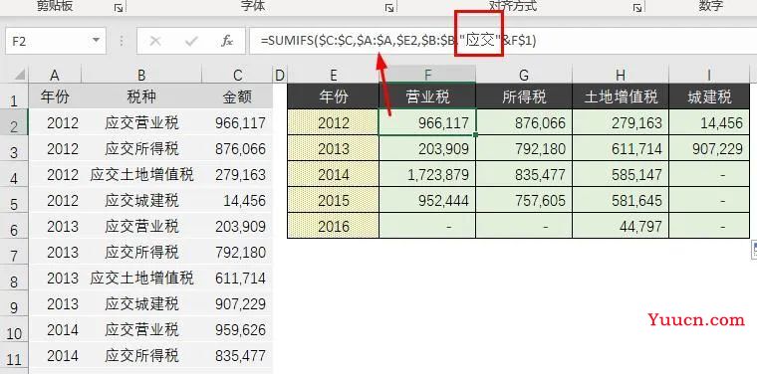Select row 3 header
The width and height of the screenshot is (757, 374).
[x=14, y=148]
